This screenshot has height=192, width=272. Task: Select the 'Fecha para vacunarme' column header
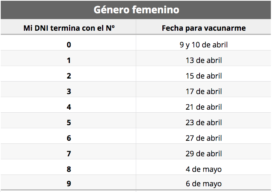204,28
